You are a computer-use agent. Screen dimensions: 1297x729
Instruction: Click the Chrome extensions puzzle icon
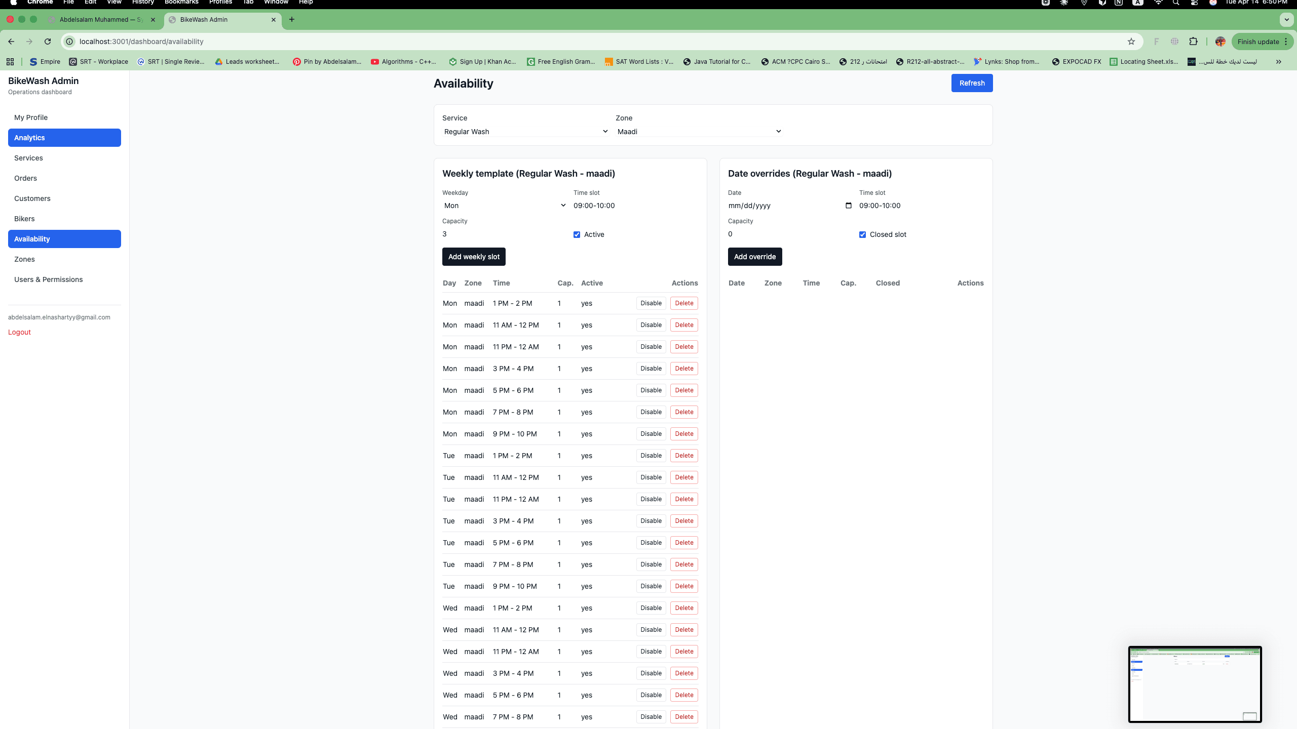1194,42
